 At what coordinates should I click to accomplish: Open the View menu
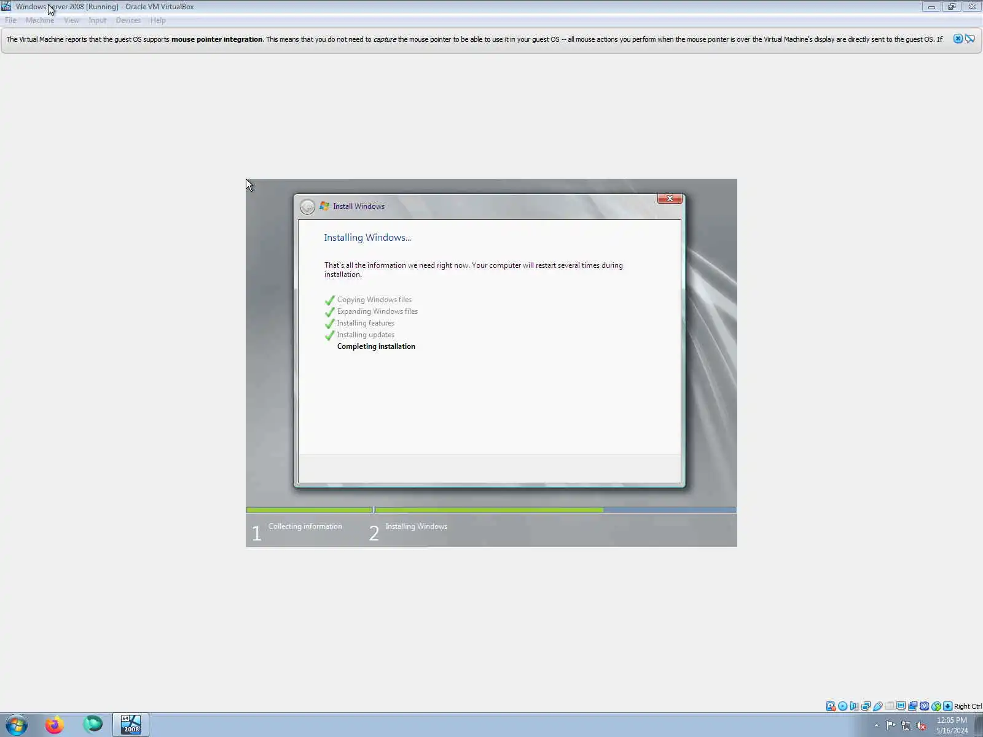tap(71, 20)
